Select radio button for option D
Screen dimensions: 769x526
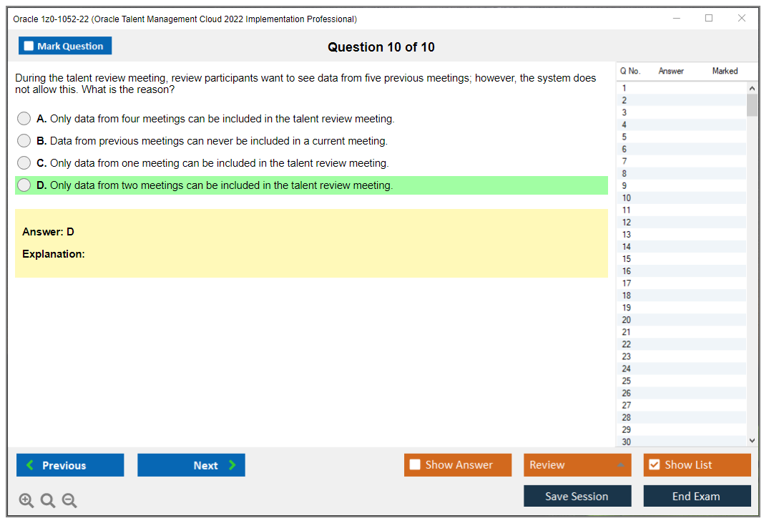click(x=24, y=185)
